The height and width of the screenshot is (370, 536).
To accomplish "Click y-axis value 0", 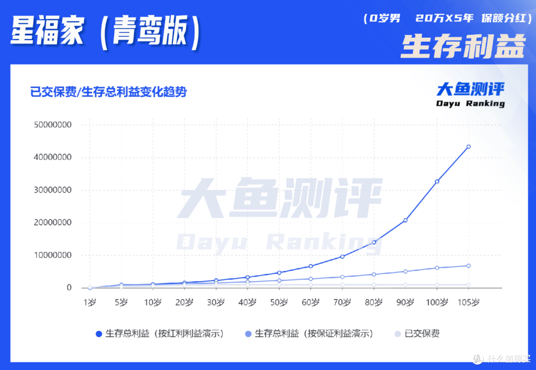I will (x=69, y=287).
